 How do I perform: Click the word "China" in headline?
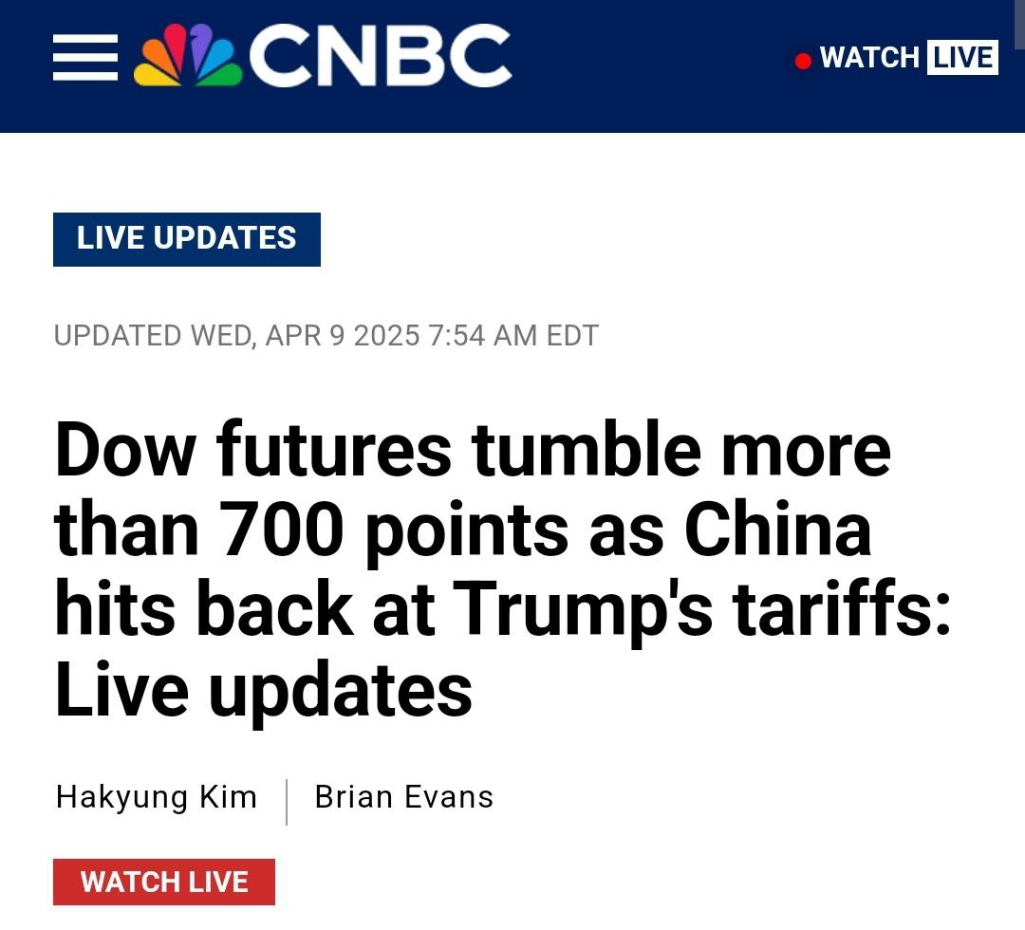click(x=778, y=530)
